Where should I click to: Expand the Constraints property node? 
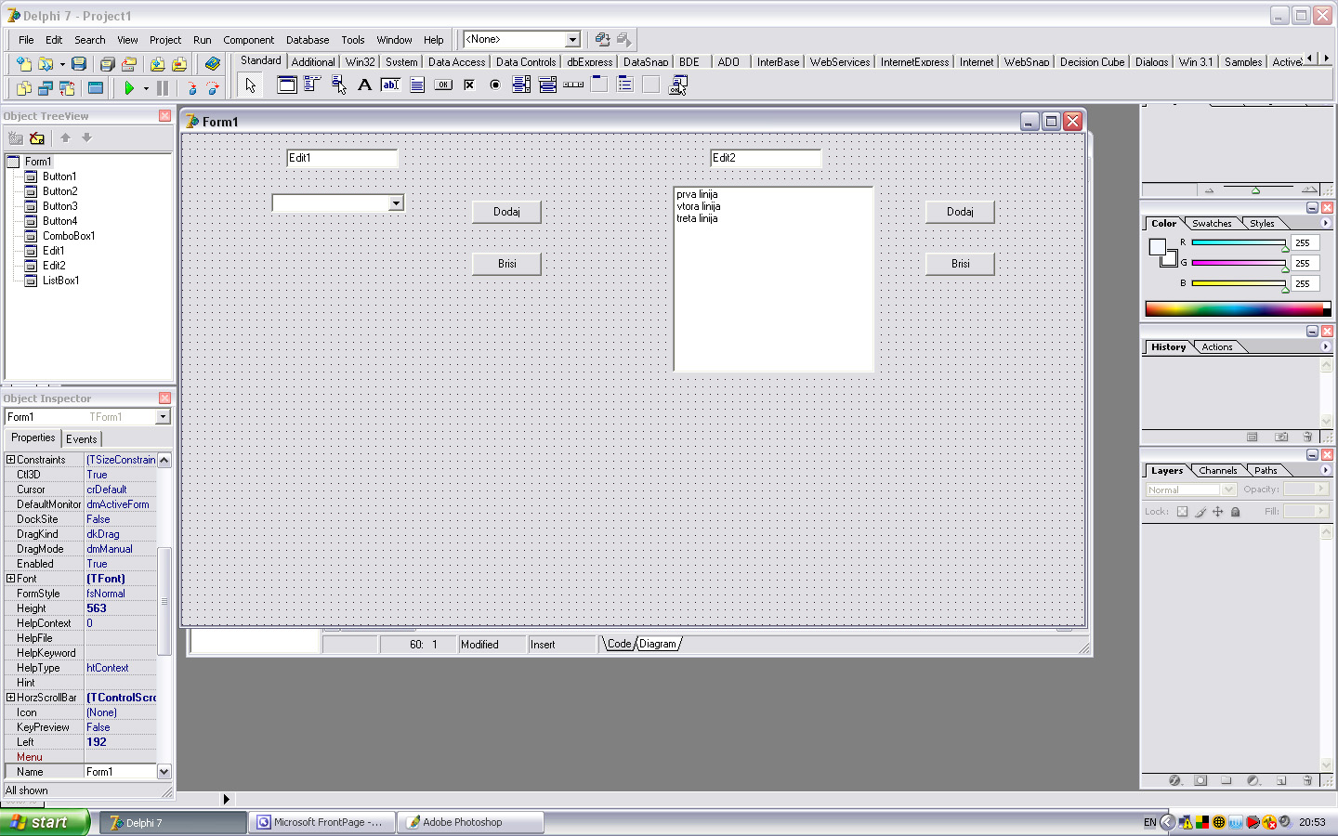(10, 459)
